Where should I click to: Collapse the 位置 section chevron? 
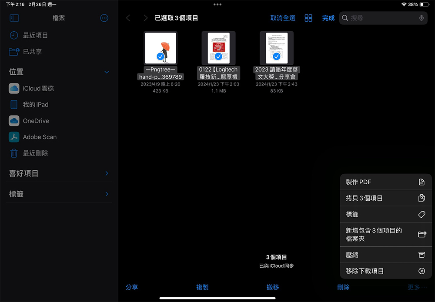pos(107,72)
